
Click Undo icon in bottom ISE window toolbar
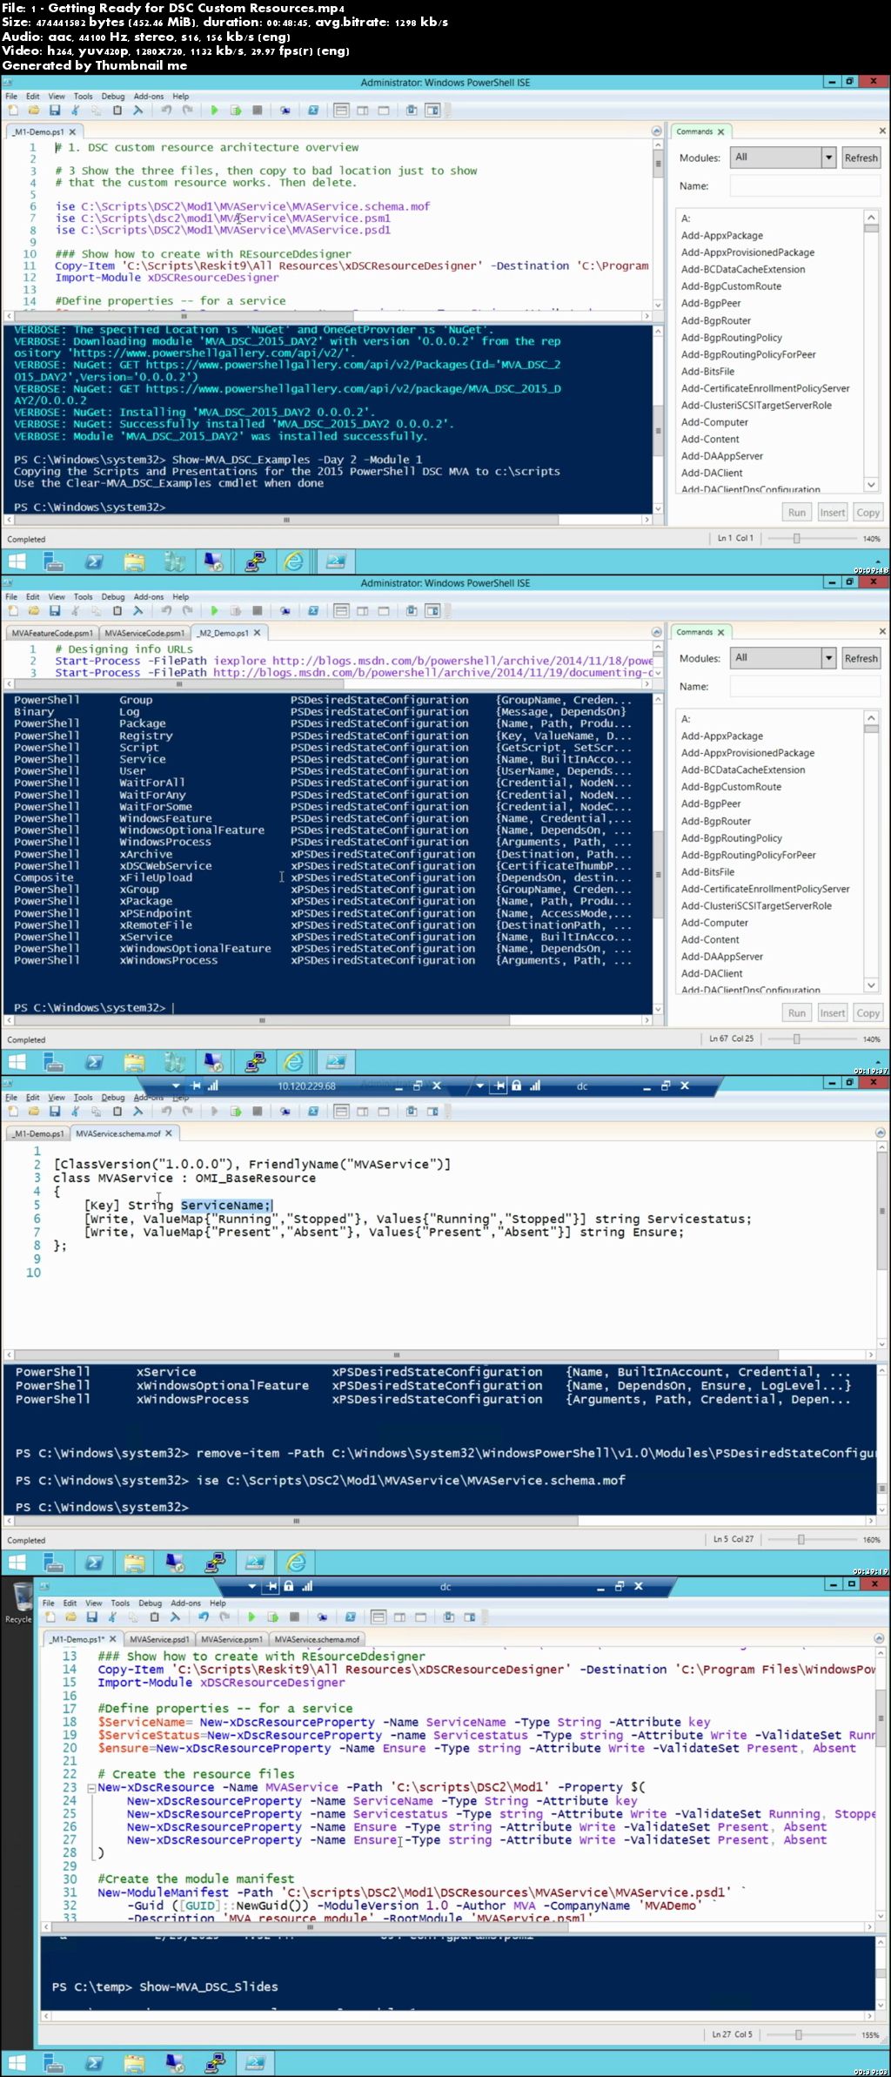pyautogui.click(x=204, y=1617)
